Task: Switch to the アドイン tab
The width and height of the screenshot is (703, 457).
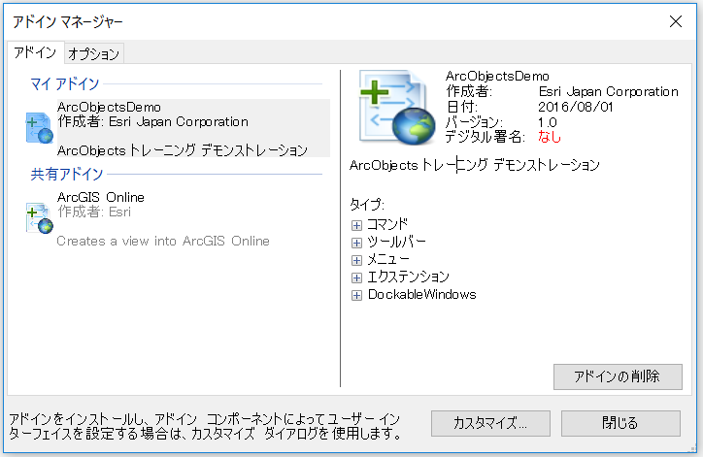Action: 35,52
